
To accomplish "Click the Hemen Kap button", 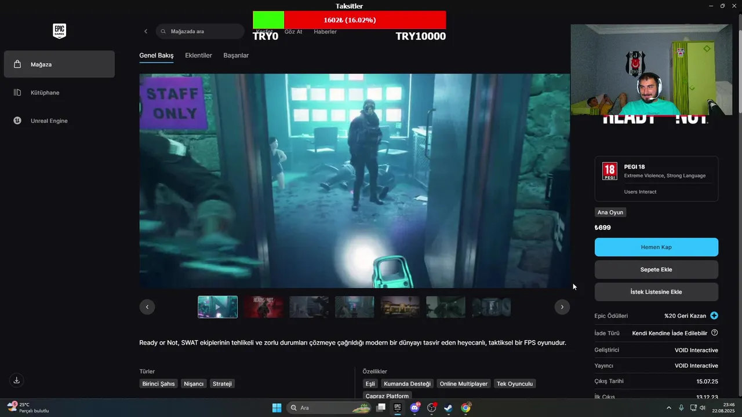I will (656, 247).
